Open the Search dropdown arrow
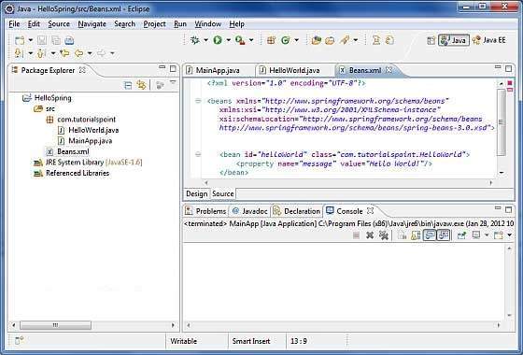Screen dimensions: 523x355 pyautogui.click(x=356, y=40)
